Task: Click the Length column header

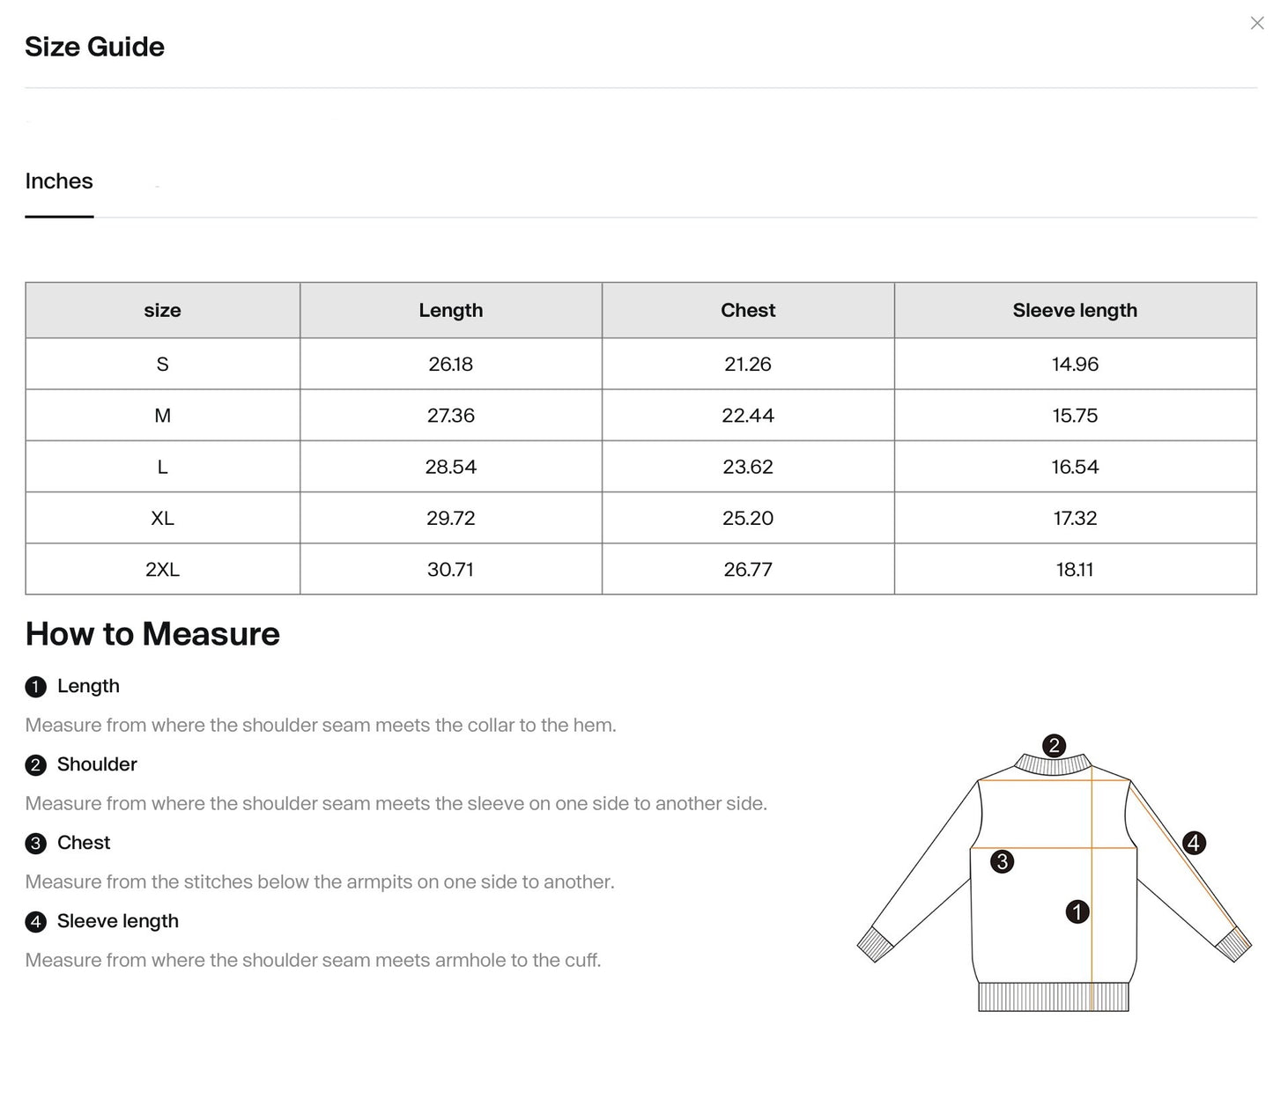Action: (451, 310)
